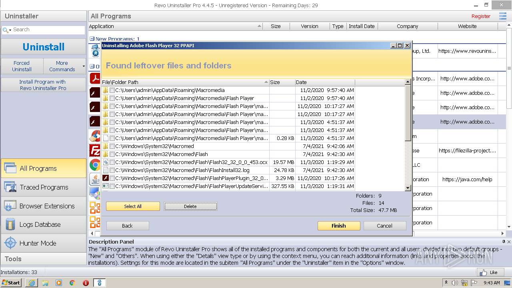The image size is (512, 288).
Task: Switch to All Programs view
Action: coord(43,168)
